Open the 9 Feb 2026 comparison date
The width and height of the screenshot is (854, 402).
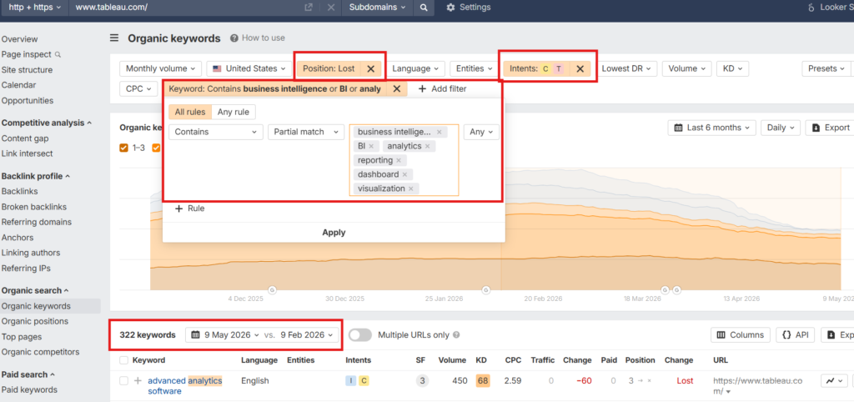pos(306,335)
